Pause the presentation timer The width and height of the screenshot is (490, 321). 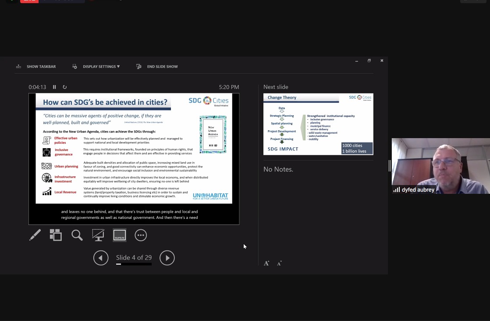(x=54, y=87)
